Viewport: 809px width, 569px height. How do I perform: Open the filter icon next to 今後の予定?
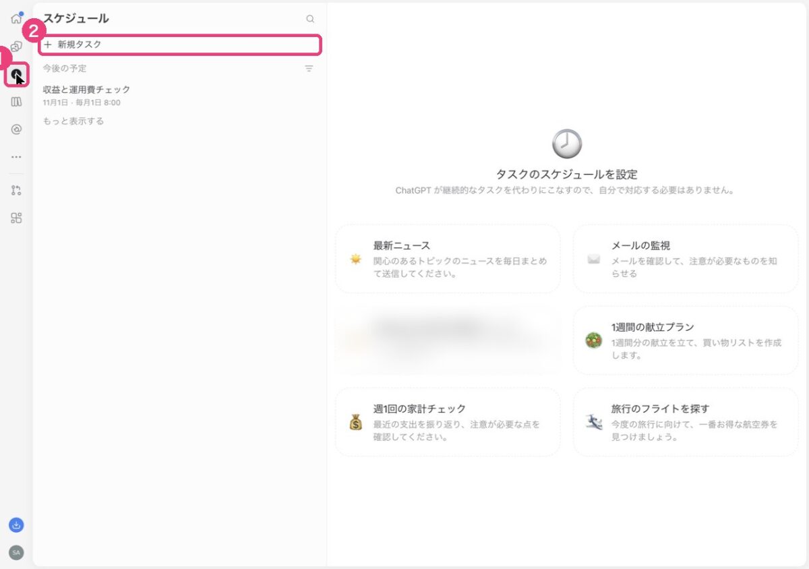tap(309, 68)
